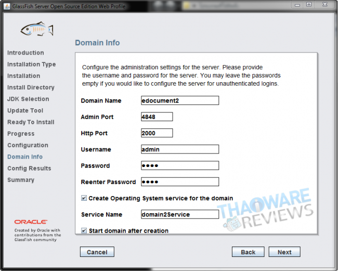The height and width of the screenshot is (271, 338).
Task: Click the Domain Info page heading
Action: pos(97,43)
